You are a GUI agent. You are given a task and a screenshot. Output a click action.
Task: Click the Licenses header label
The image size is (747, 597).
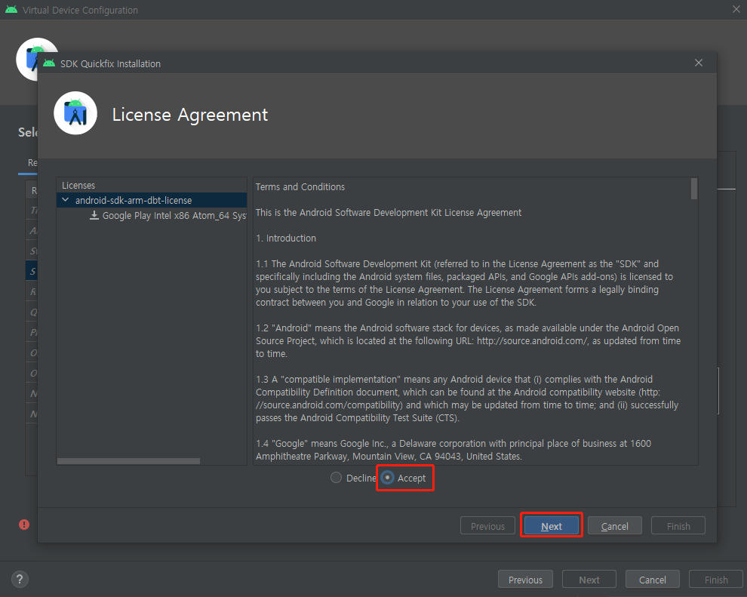pos(78,186)
